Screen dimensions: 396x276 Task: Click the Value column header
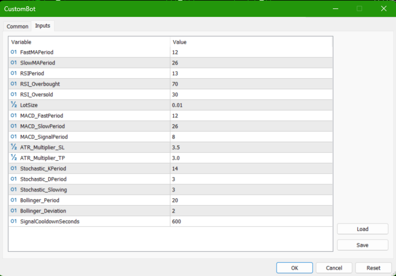tap(251, 42)
